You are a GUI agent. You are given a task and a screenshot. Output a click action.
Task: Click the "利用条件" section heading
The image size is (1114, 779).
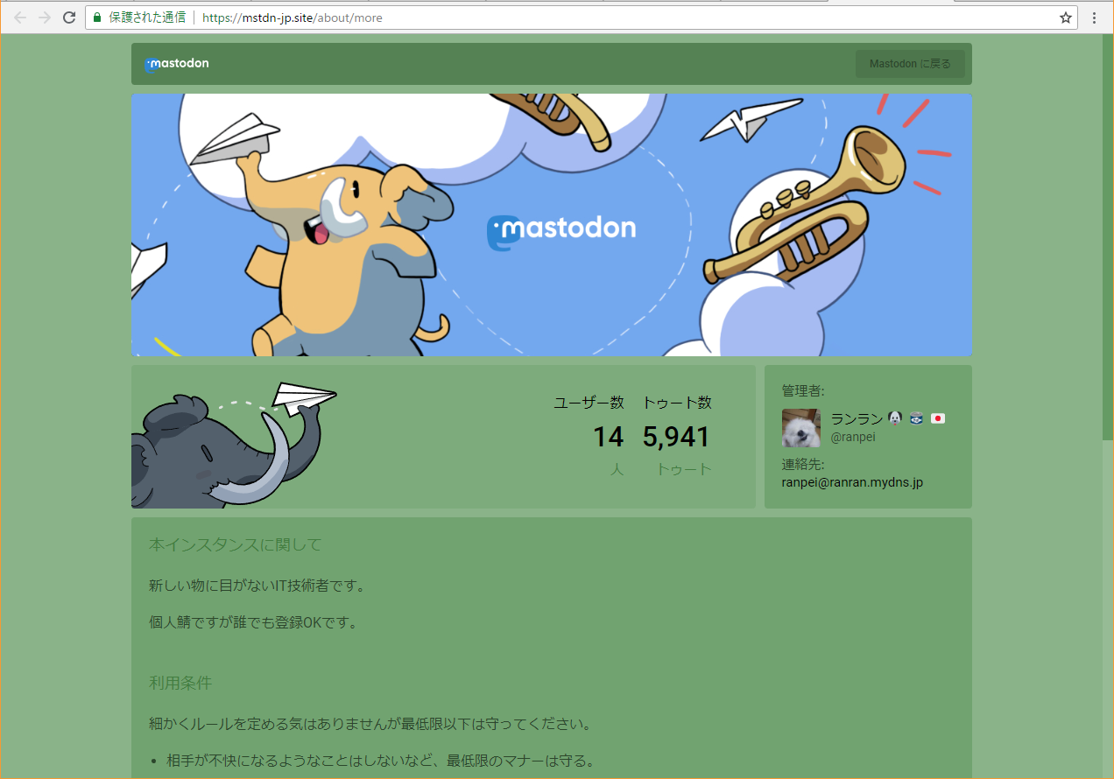point(180,683)
